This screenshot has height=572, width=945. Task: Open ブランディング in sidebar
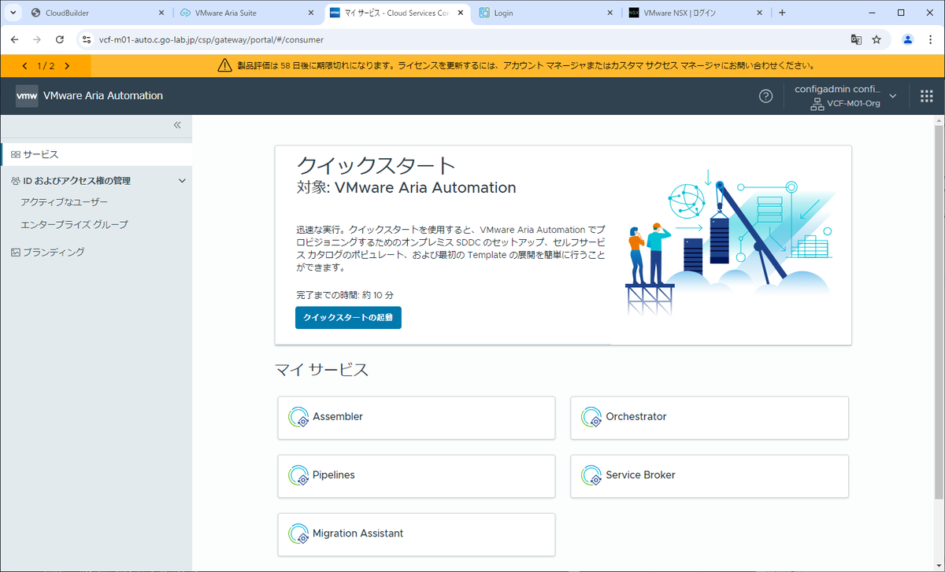54,253
